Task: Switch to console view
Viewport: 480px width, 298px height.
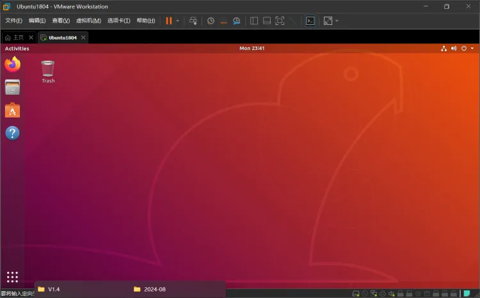Action: pyautogui.click(x=310, y=21)
